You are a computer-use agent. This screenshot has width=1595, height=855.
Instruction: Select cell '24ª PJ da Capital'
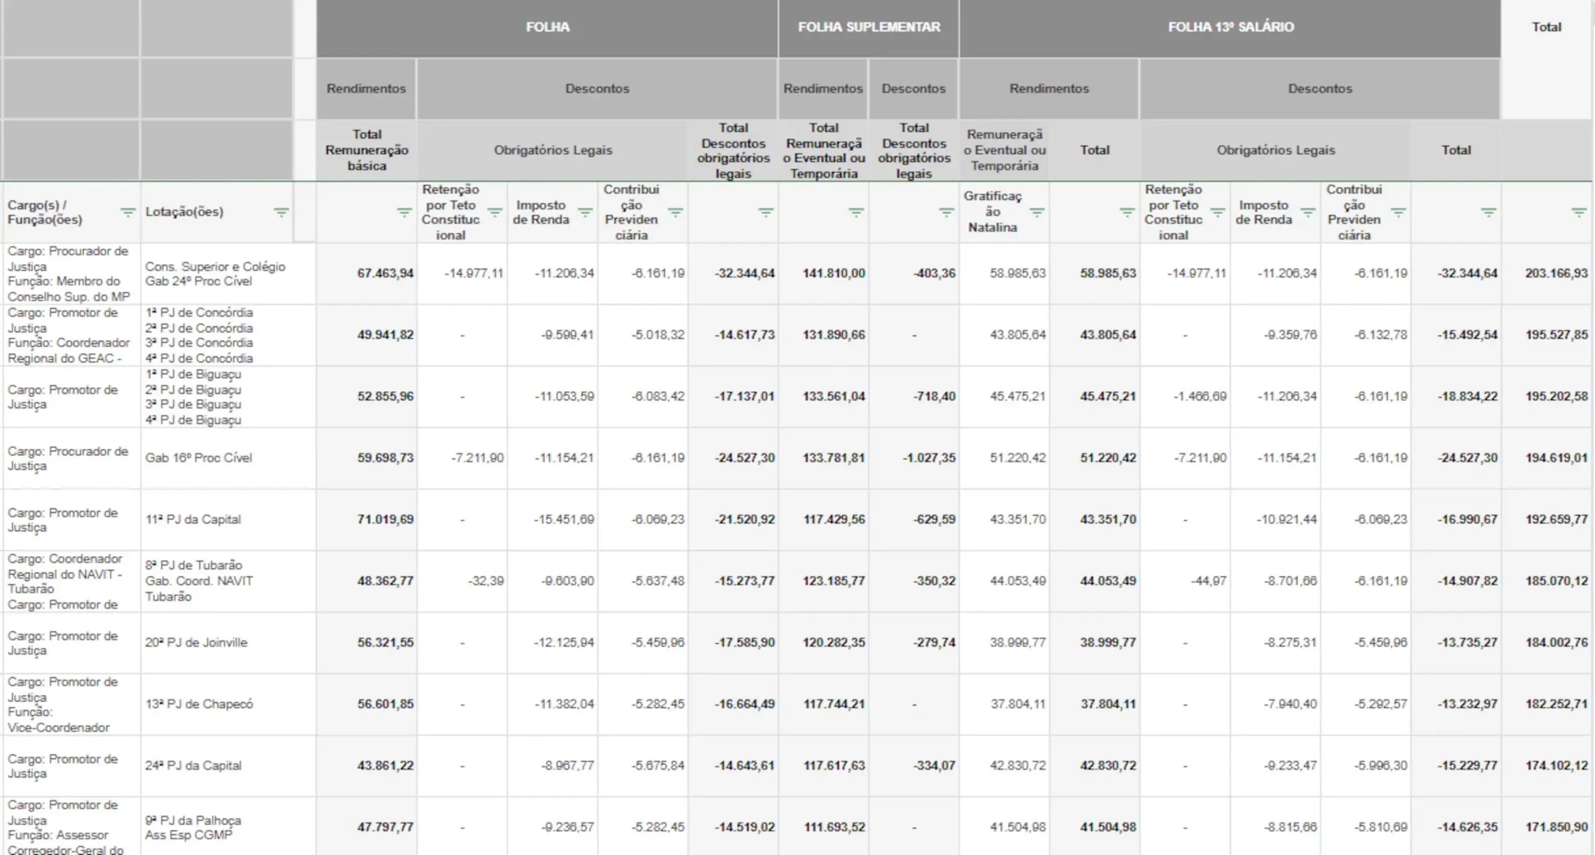tap(228, 767)
